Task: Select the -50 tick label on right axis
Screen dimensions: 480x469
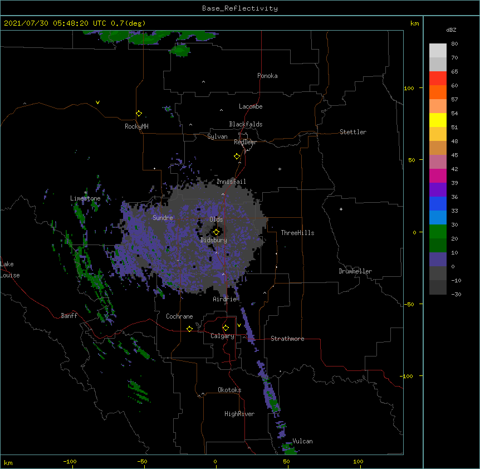Action: pyautogui.click(x=409, y=304)
